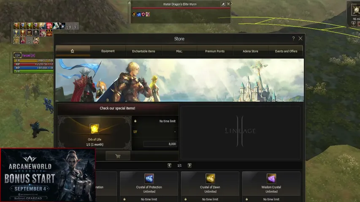Click the white star burst buff icon
360x202 pixels.
pos(62,26)
